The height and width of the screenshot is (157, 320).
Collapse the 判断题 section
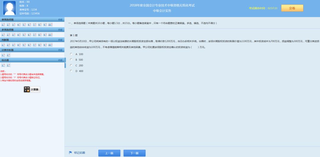coord(60,40)
